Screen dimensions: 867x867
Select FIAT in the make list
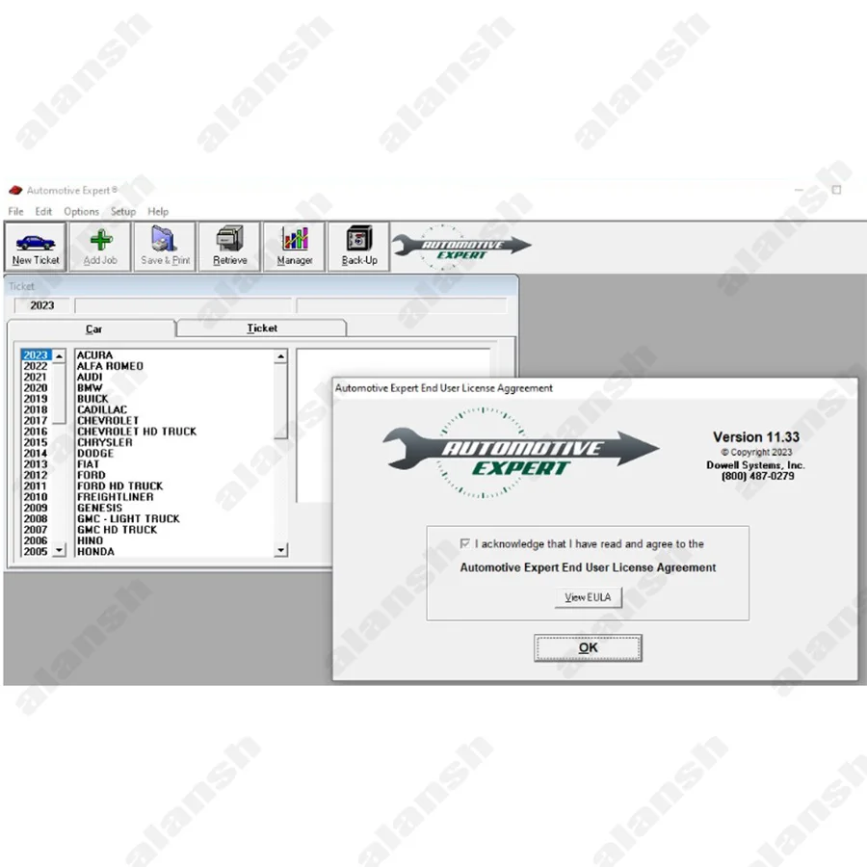point(88,464)
